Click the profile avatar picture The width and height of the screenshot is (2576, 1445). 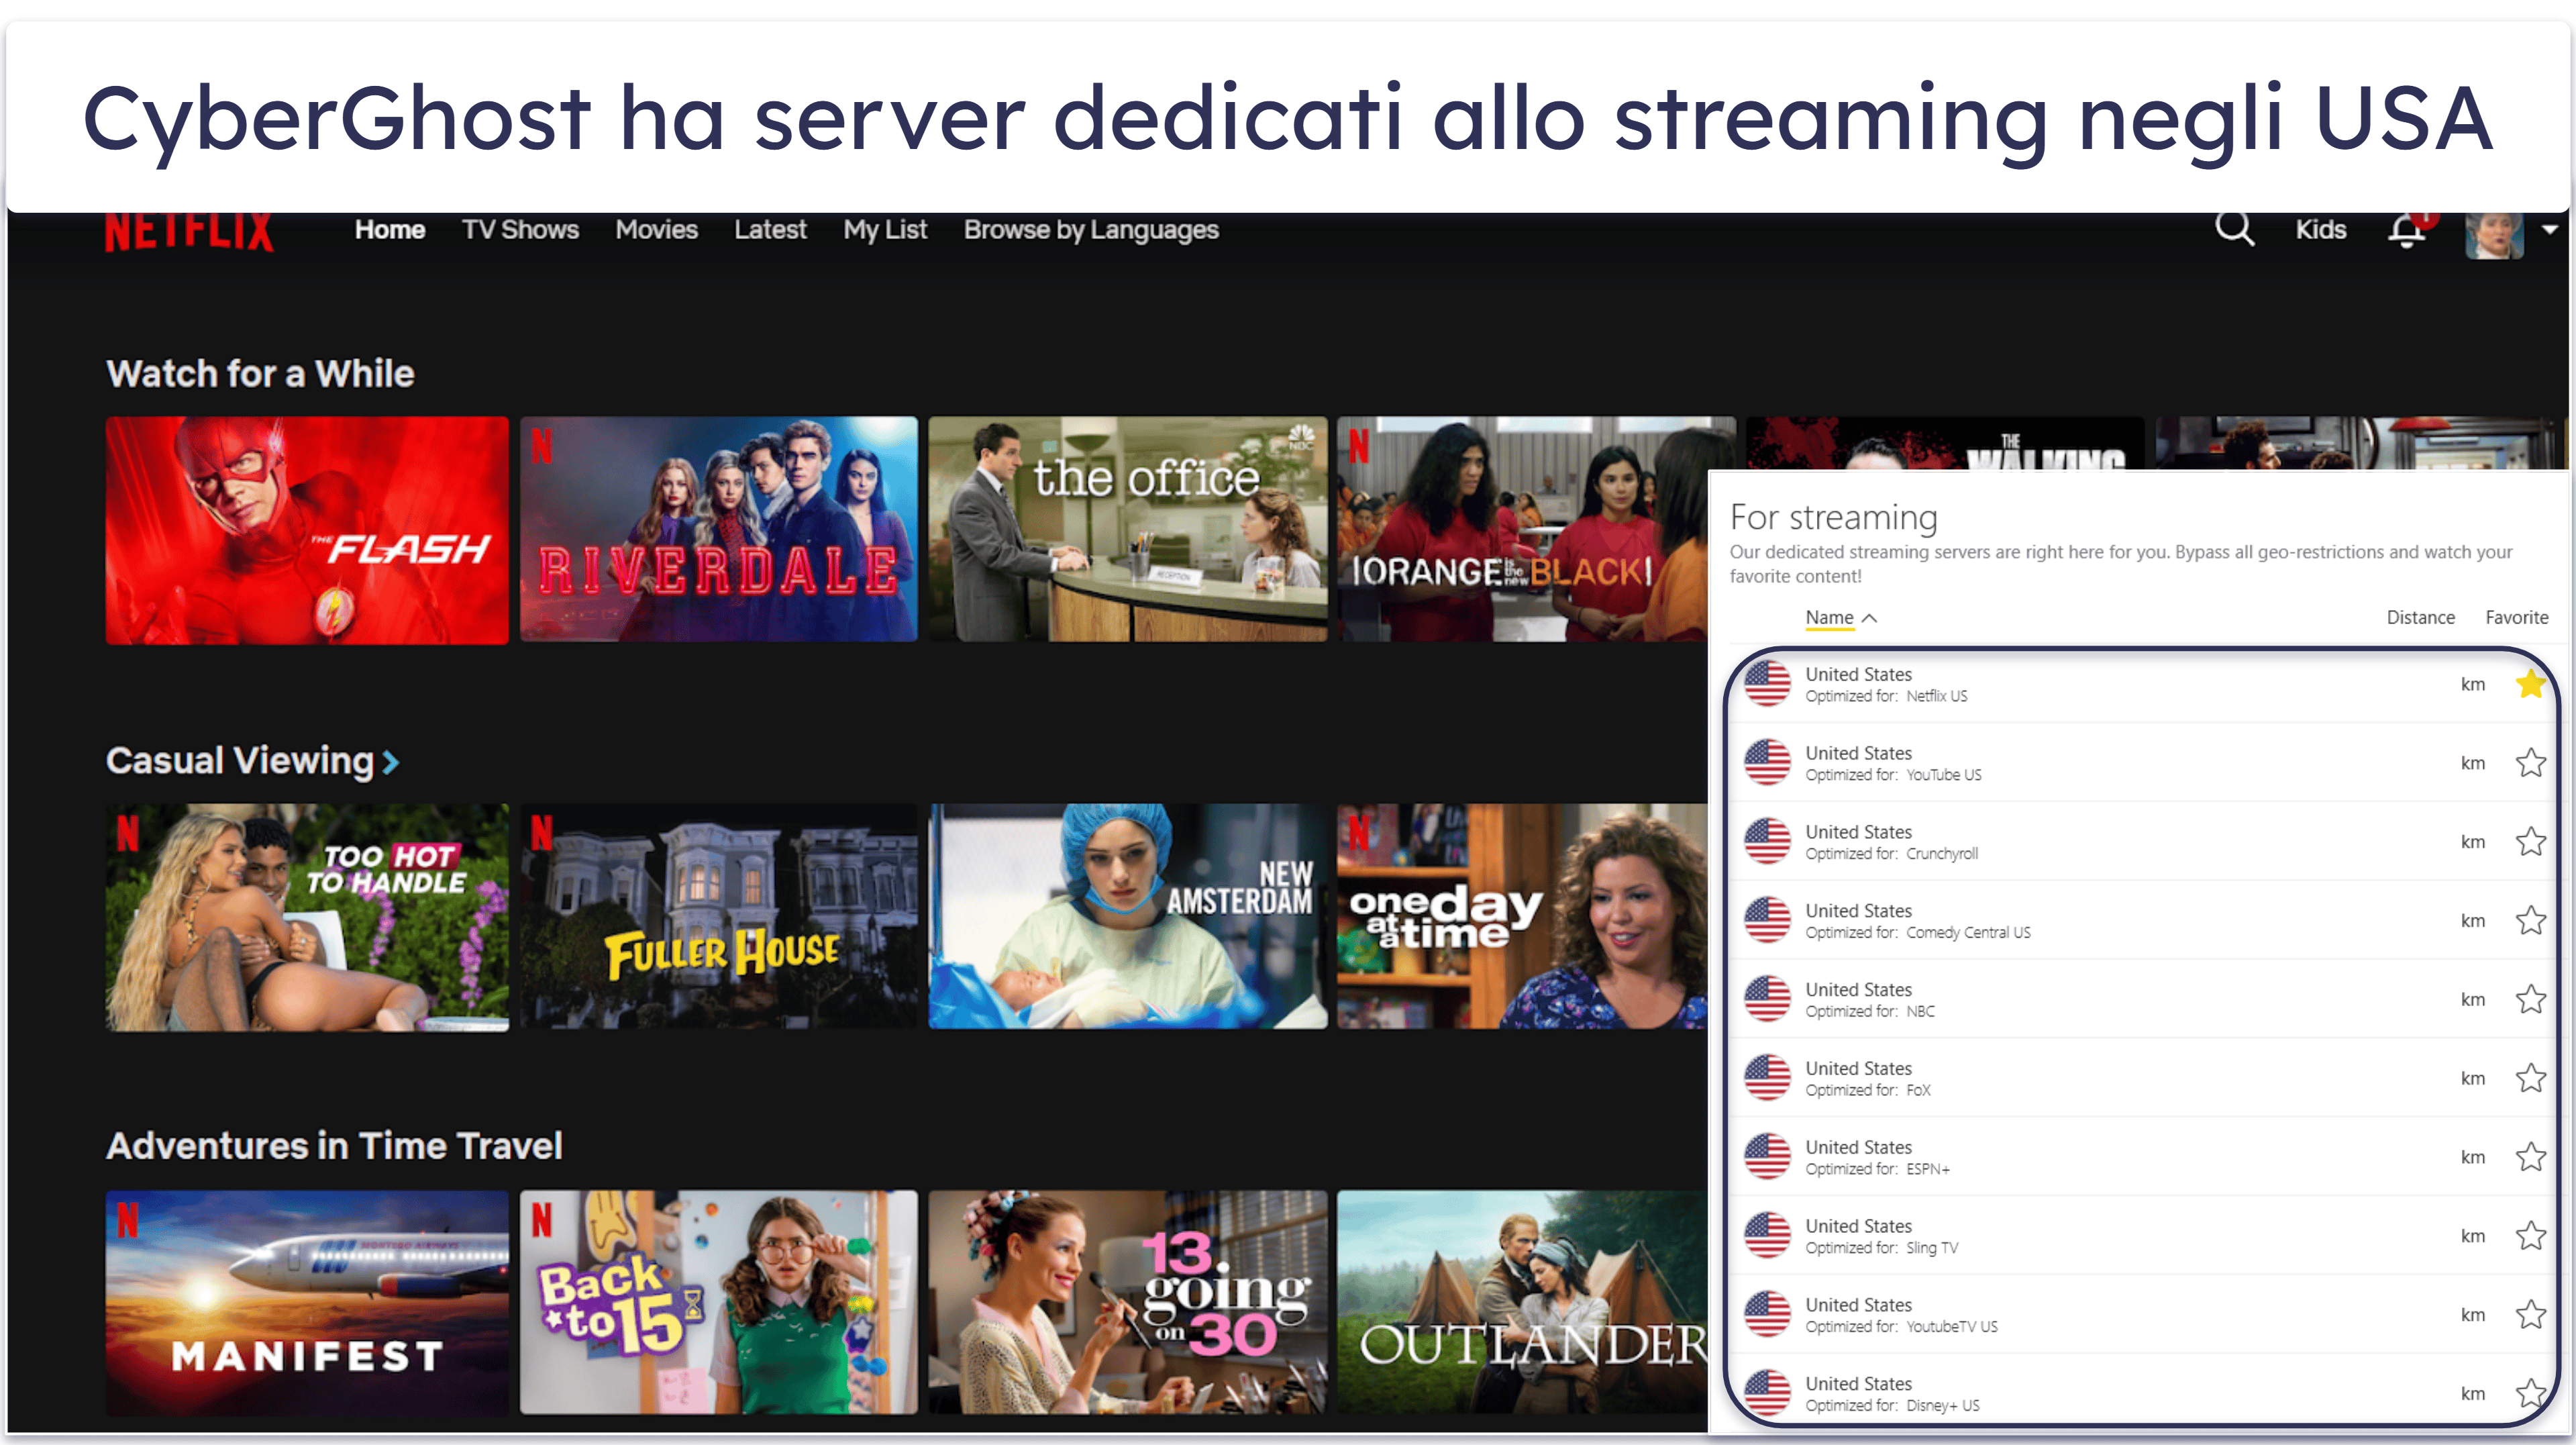click(x=2494, y=235)
